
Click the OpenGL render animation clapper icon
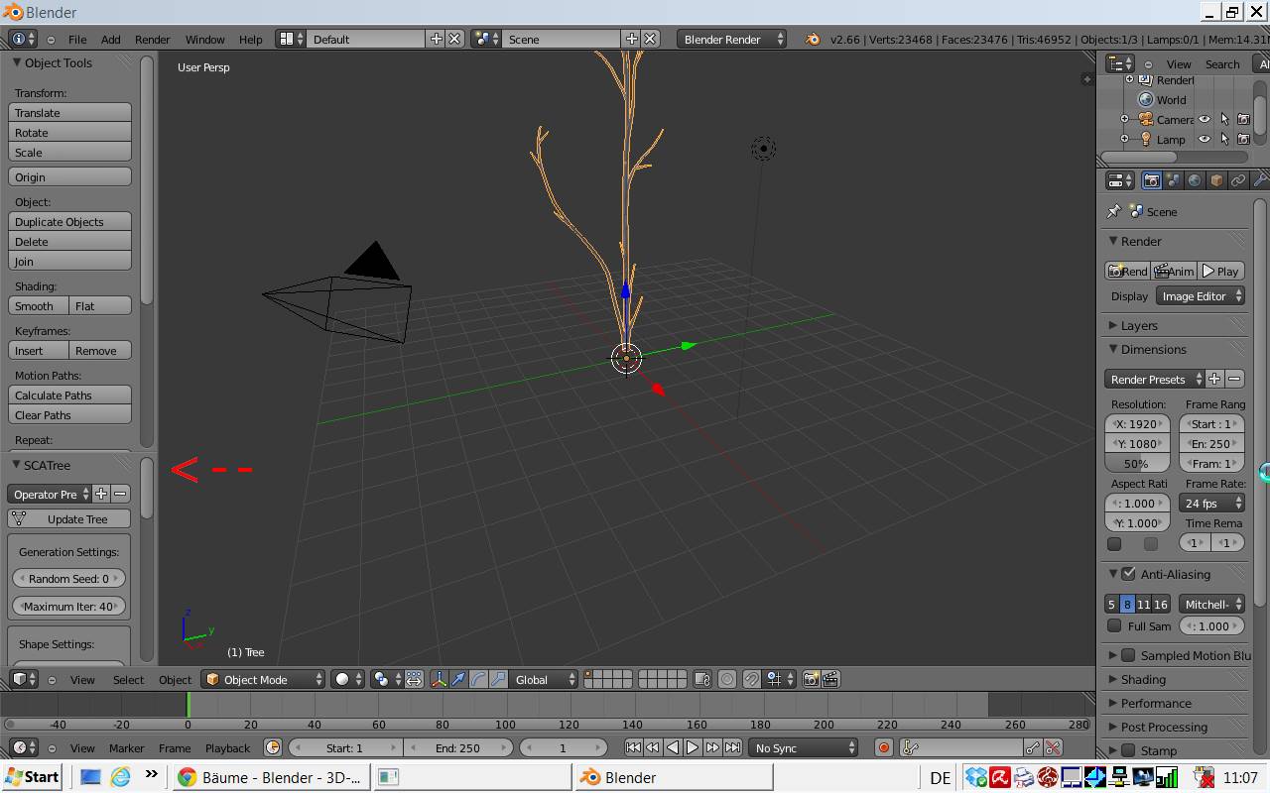pyautogui.click(x=830, y=679)
